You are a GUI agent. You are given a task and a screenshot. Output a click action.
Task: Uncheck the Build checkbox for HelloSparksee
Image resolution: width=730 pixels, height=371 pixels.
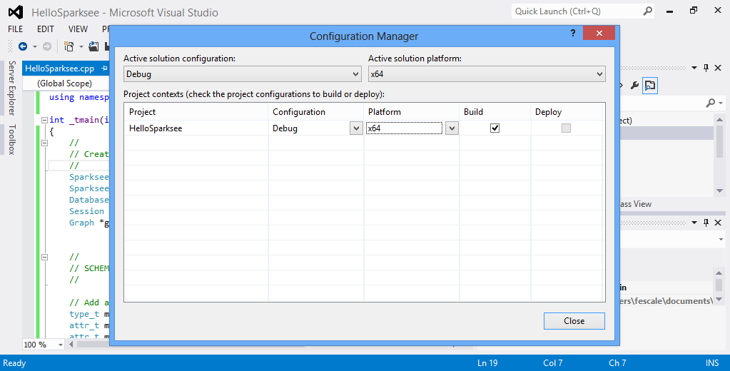[x=495, y=128]
